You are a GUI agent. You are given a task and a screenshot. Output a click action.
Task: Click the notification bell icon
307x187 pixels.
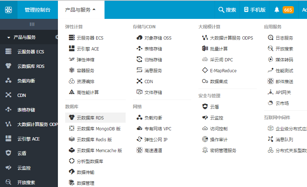pos(277,9)
